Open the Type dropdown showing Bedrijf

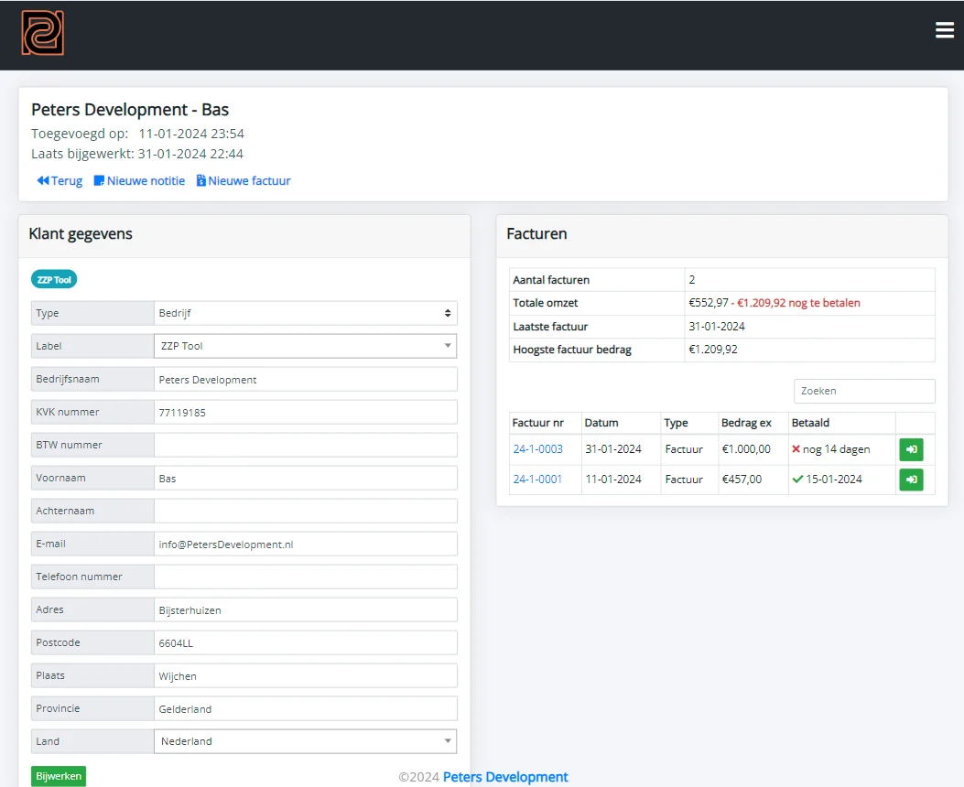coord(304,313)
